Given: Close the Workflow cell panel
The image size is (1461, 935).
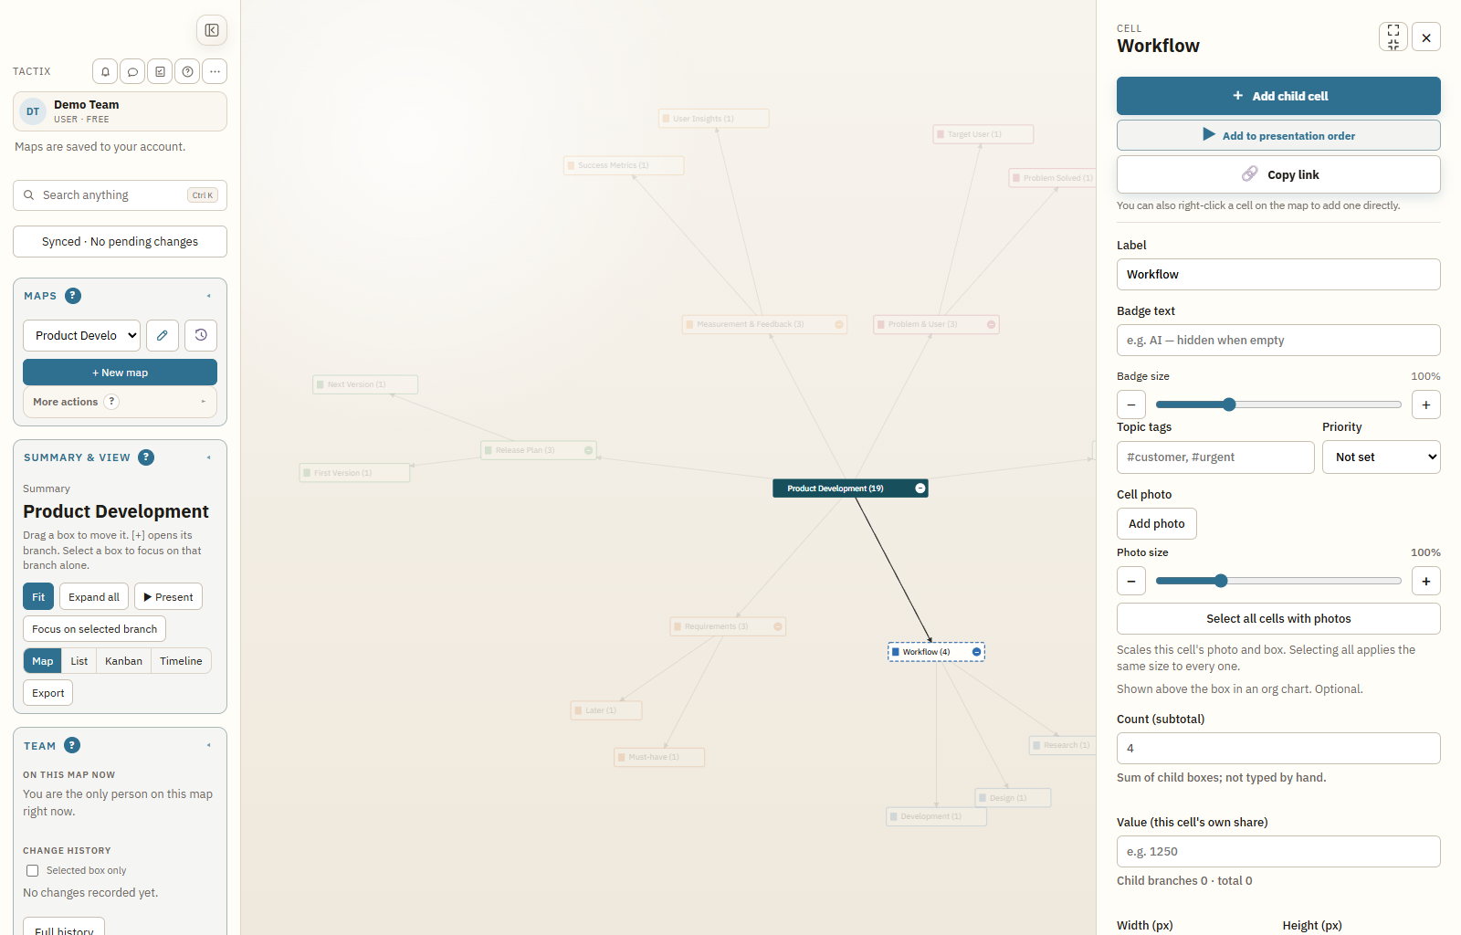Looking at the screenshot, I should pyautogui.click(x=1426, y=37).
